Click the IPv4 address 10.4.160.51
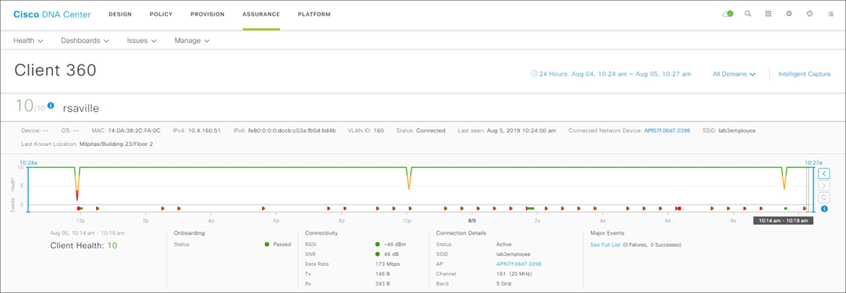Image resolution: width=846 pixels, height=293 pixels. (x=204, y=131)
